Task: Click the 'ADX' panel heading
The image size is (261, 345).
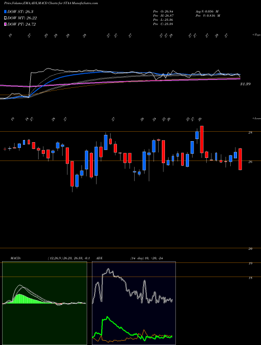Action: [99, 258]
